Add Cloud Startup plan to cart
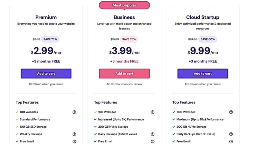Screen dimensions: 256x144 pos(203,73)
